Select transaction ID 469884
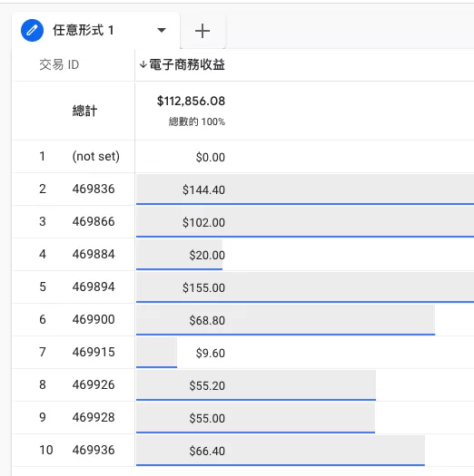Image resolution: width=474 pixels, height=476 pixels. click(94, 255)
